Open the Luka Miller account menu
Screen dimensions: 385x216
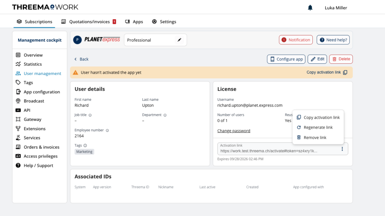[x=336, y=8]
